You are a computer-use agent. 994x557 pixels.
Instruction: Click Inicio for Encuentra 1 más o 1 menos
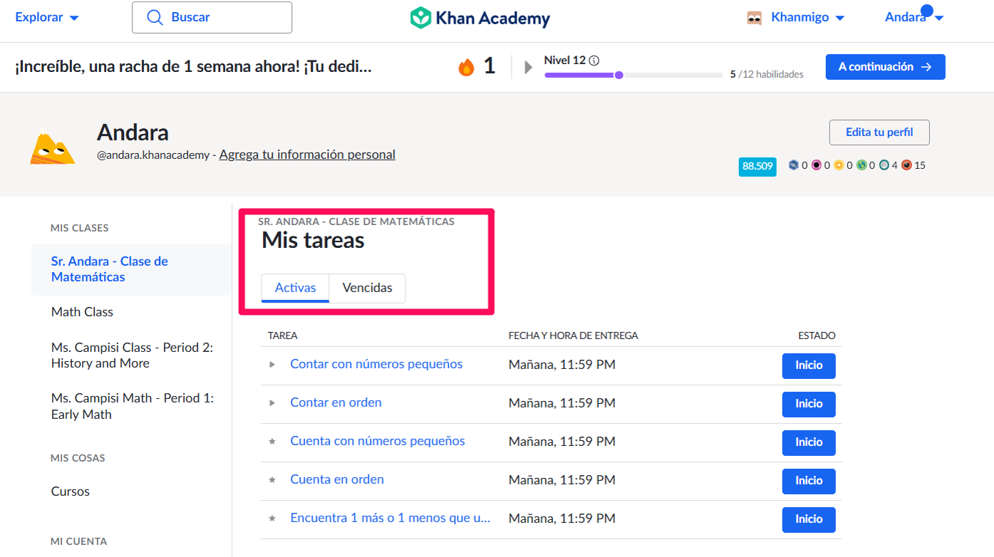click(x=809, y=519)
